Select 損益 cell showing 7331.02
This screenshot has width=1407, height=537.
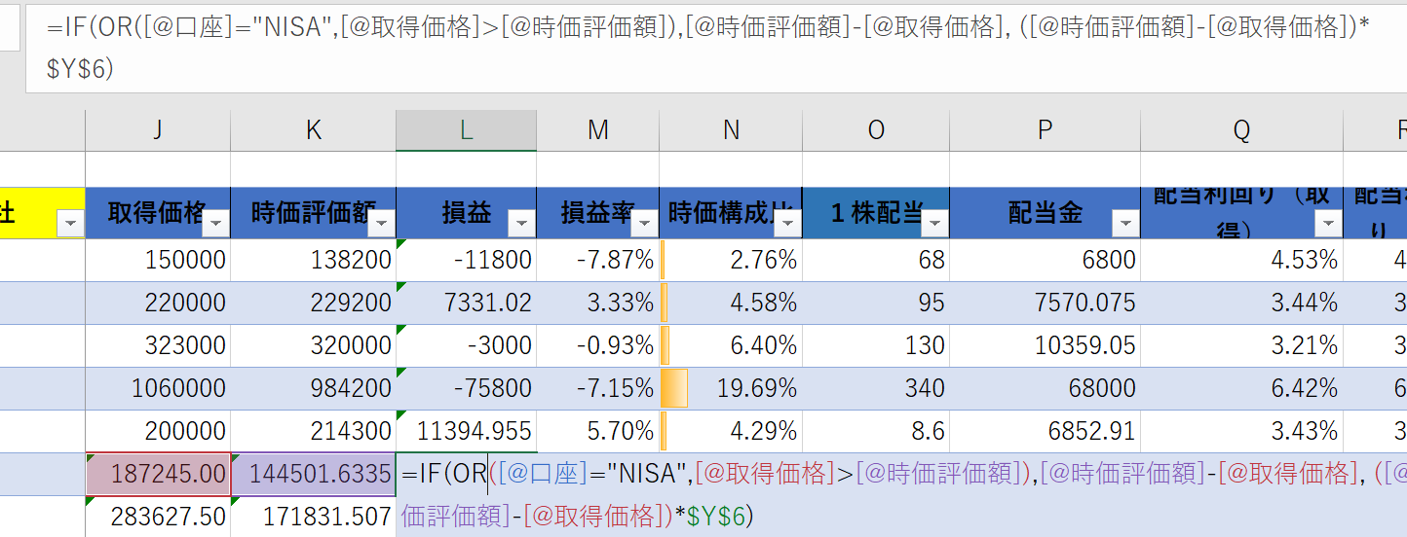466,303
